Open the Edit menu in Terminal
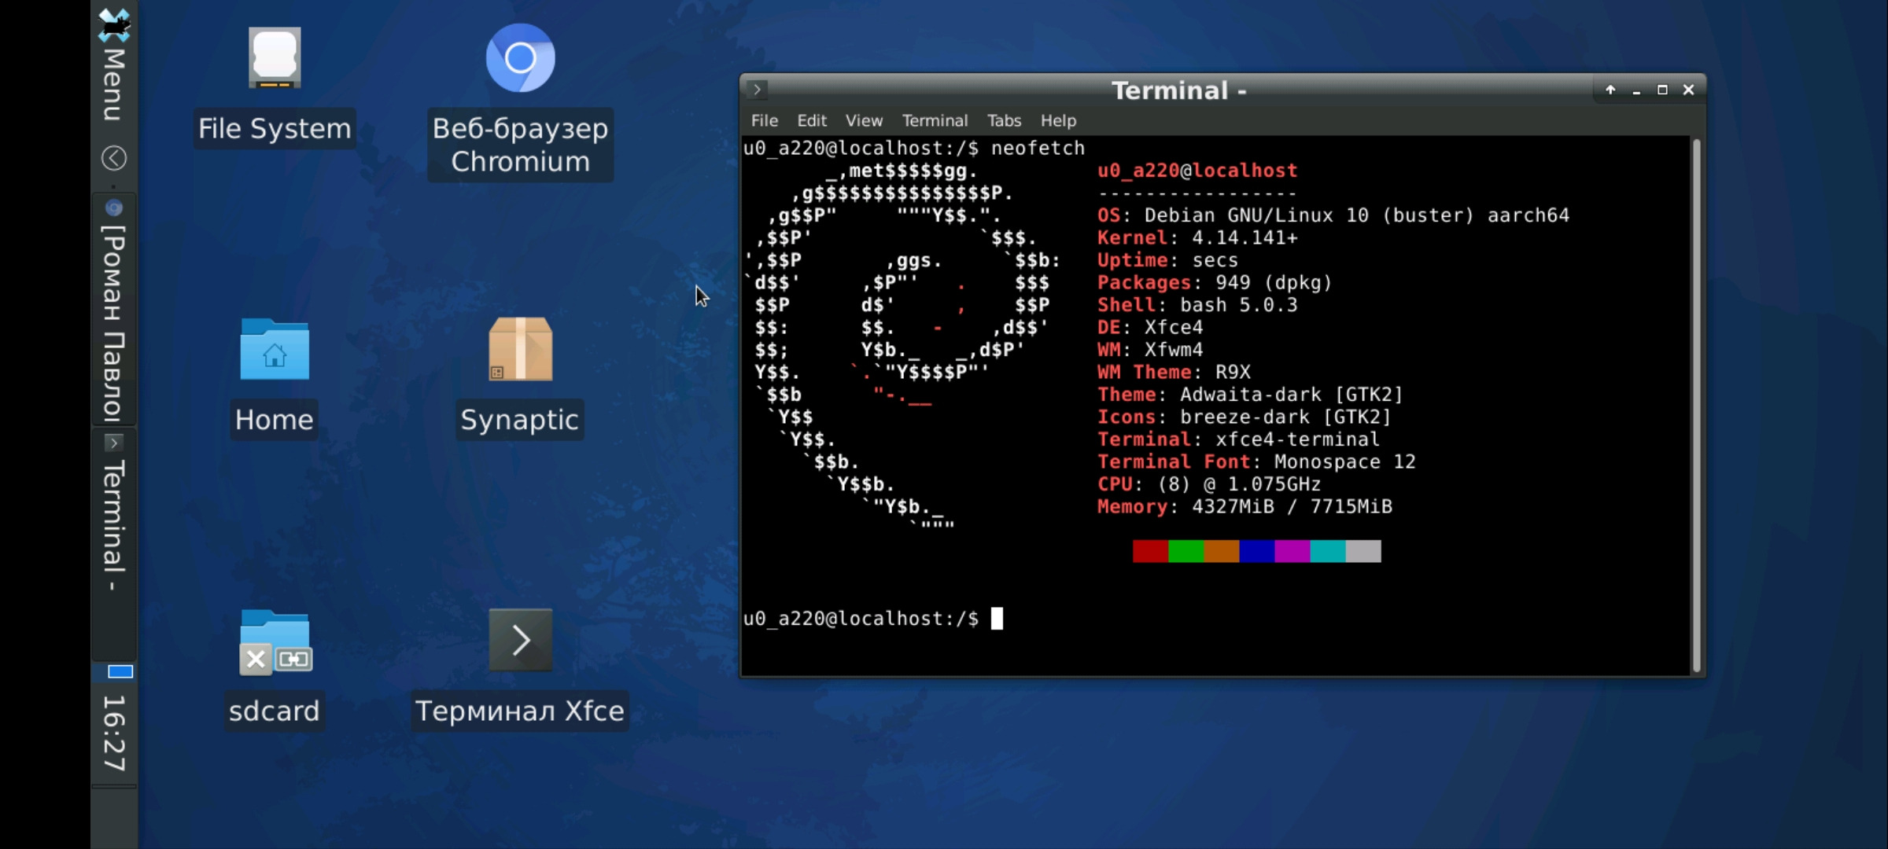 811,121
